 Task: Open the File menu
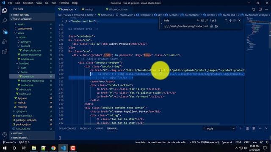click(x=10, y=3)
